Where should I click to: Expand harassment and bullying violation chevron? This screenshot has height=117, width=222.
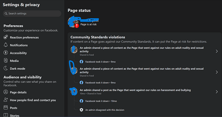tap(217, 92)
